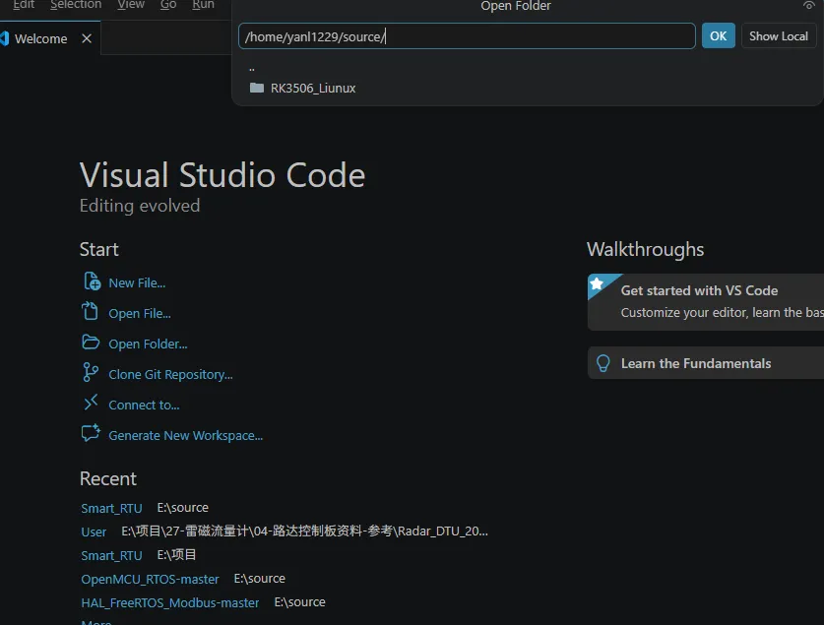
Task: Click the E:\source path next to OpenMCU_RTOS-master
Action: coord(260,579)
